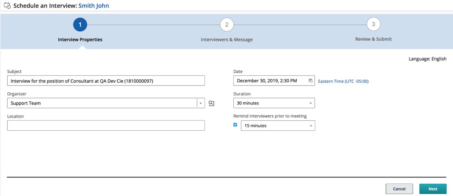
Task: Open the reminder 15 minutes dropdown
Action: coord(278,126)
